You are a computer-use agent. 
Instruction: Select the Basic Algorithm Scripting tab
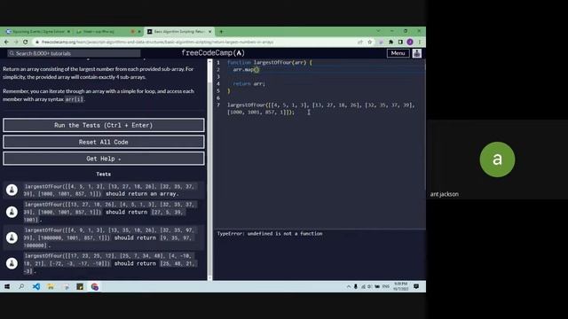(179, 32)
